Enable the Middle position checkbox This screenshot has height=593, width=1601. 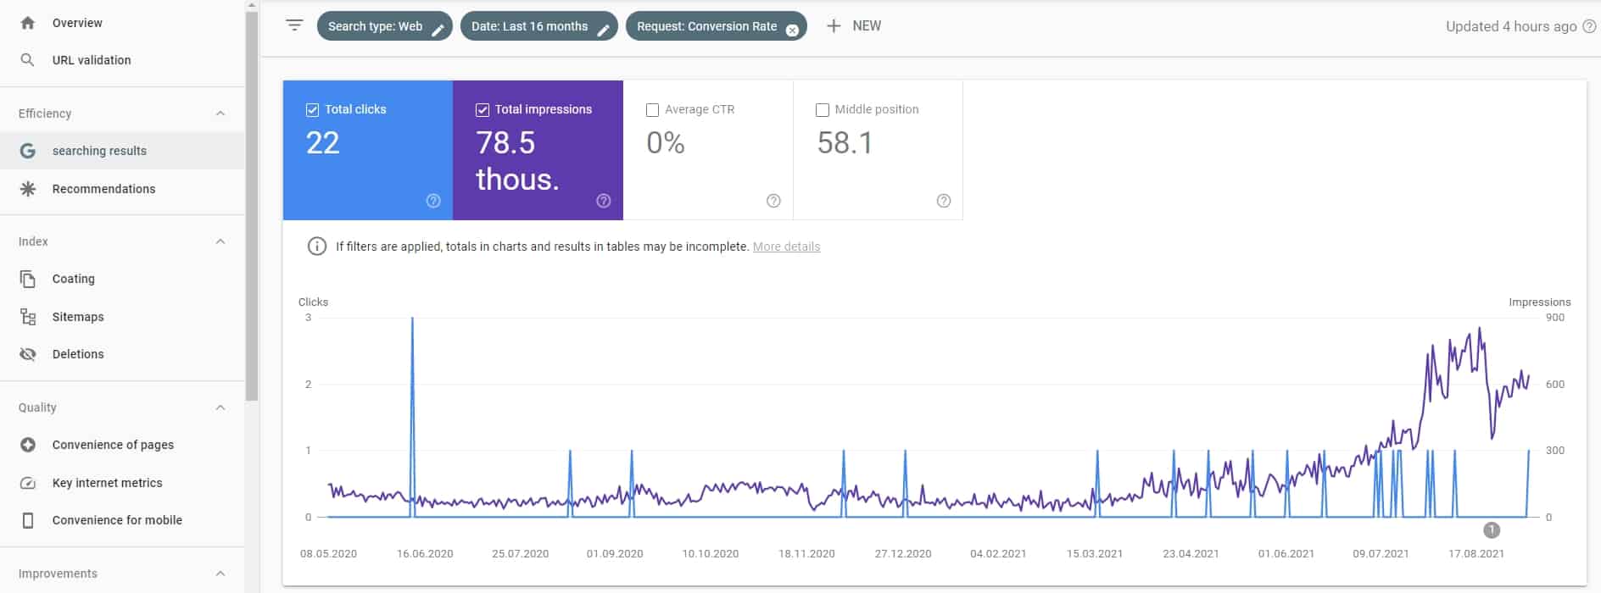tap(822, 109)
